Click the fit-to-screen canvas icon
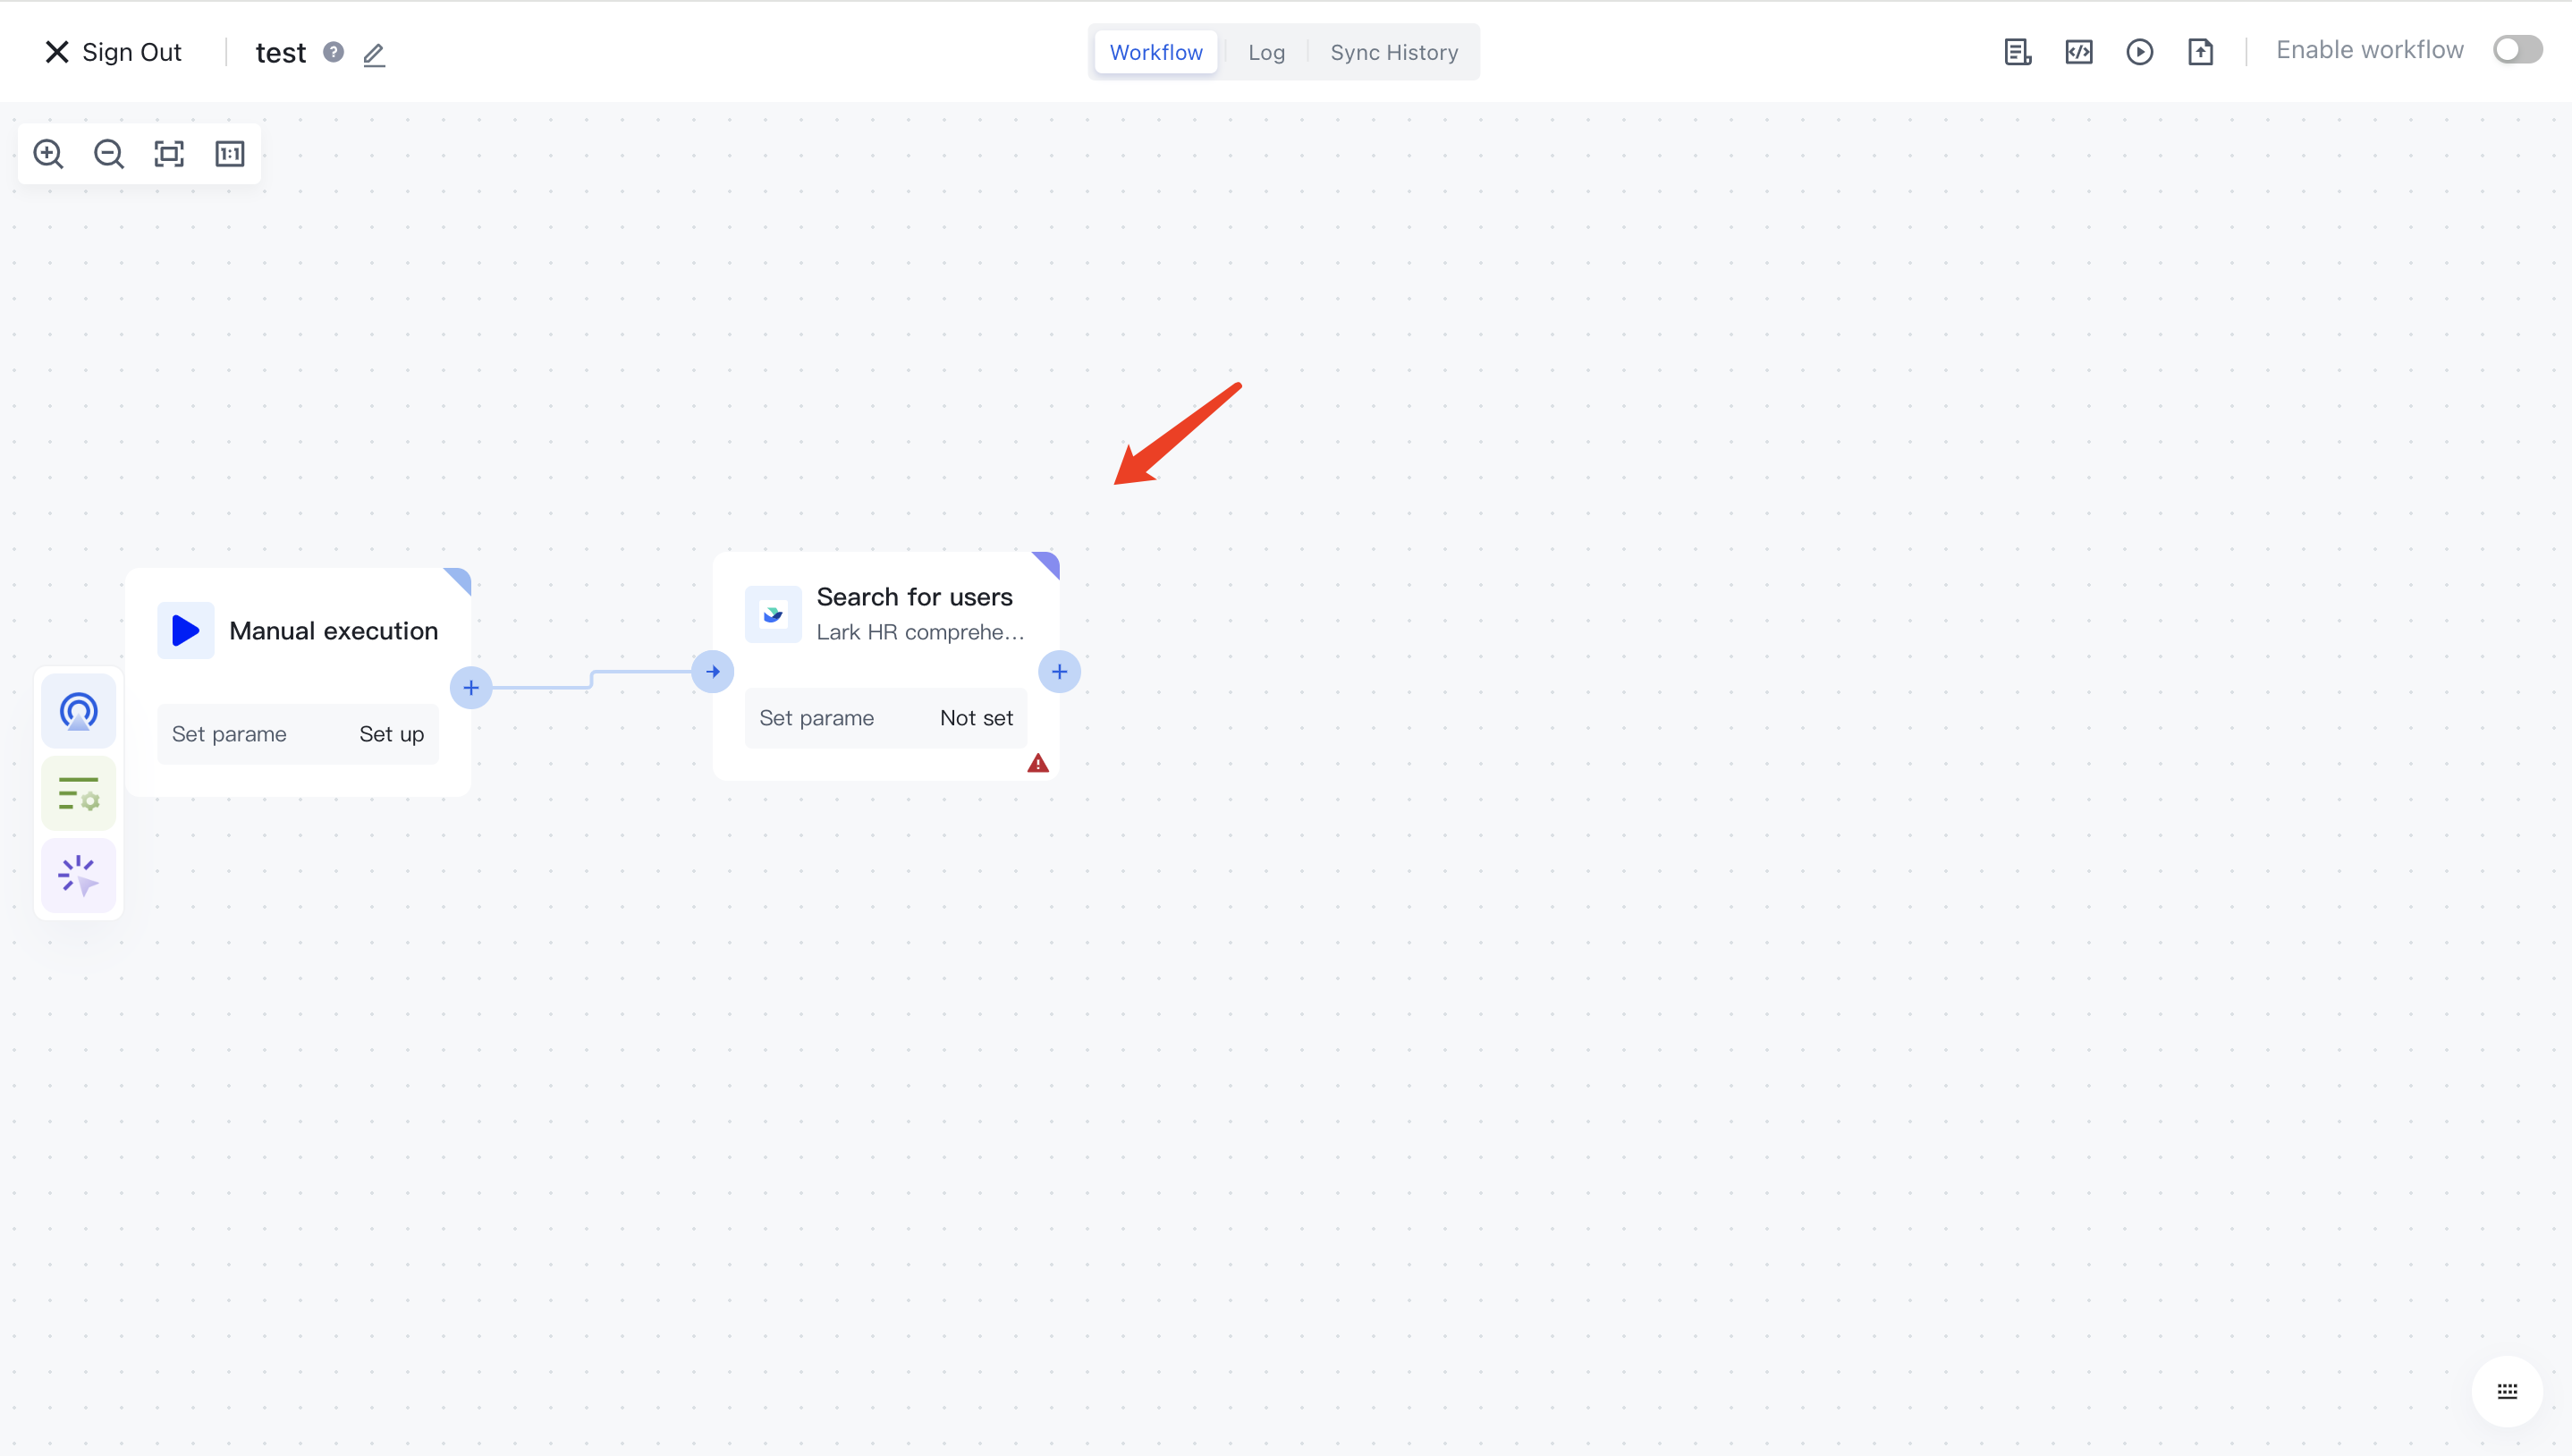Screen dimensions: 2572x1456 coord(169,154)
